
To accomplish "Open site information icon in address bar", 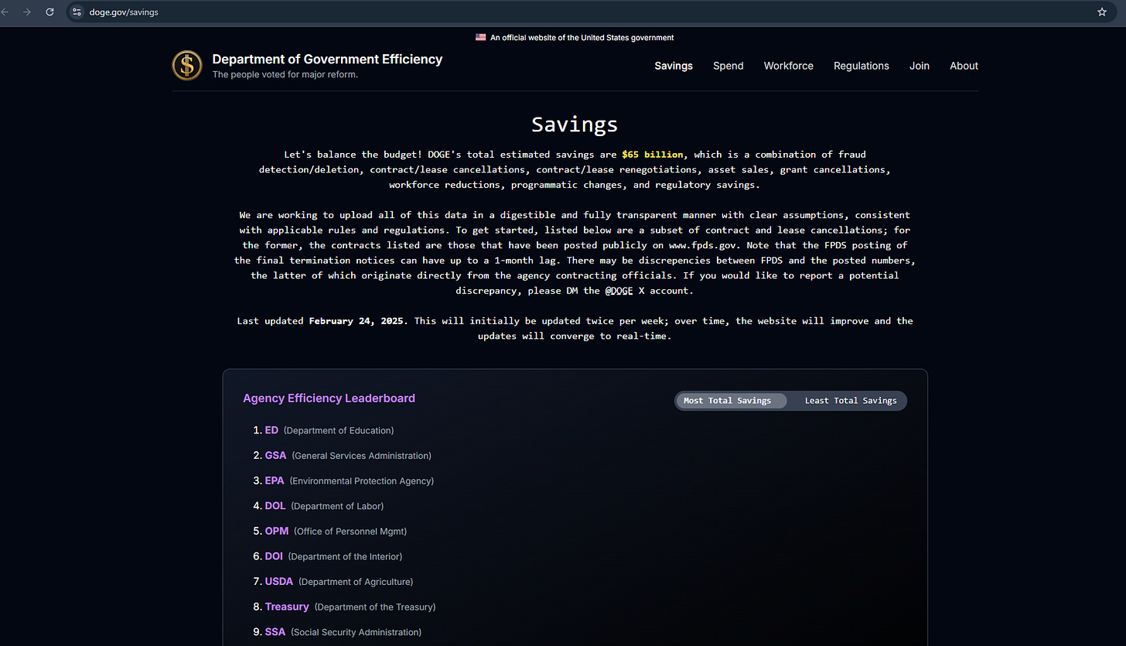I will click(77, 12).
